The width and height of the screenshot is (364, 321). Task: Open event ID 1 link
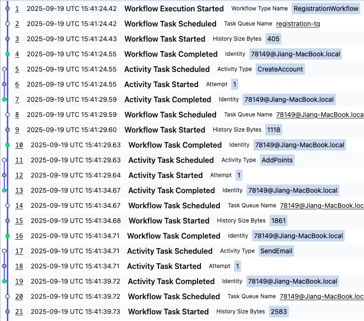click(17, 9)
